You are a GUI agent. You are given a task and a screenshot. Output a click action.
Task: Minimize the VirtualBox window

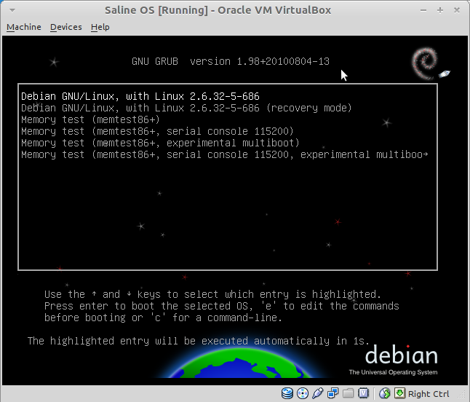point(423,10)
